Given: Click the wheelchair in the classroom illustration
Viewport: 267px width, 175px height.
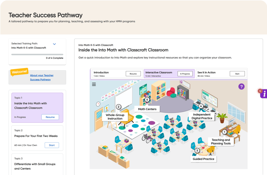Looking at the screenshot, I should click(147, 138).
